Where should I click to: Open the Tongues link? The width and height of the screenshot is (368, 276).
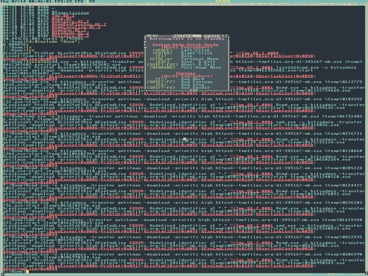(x=185, y=73)
